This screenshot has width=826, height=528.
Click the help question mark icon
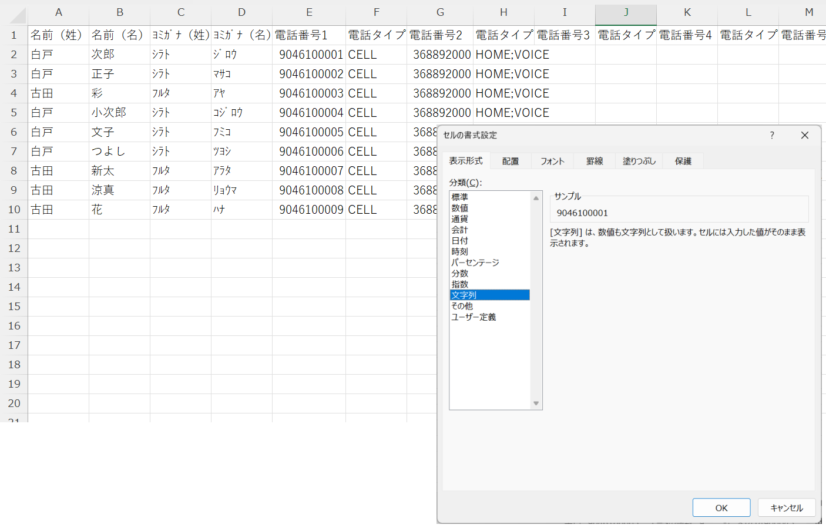(772, 135)
